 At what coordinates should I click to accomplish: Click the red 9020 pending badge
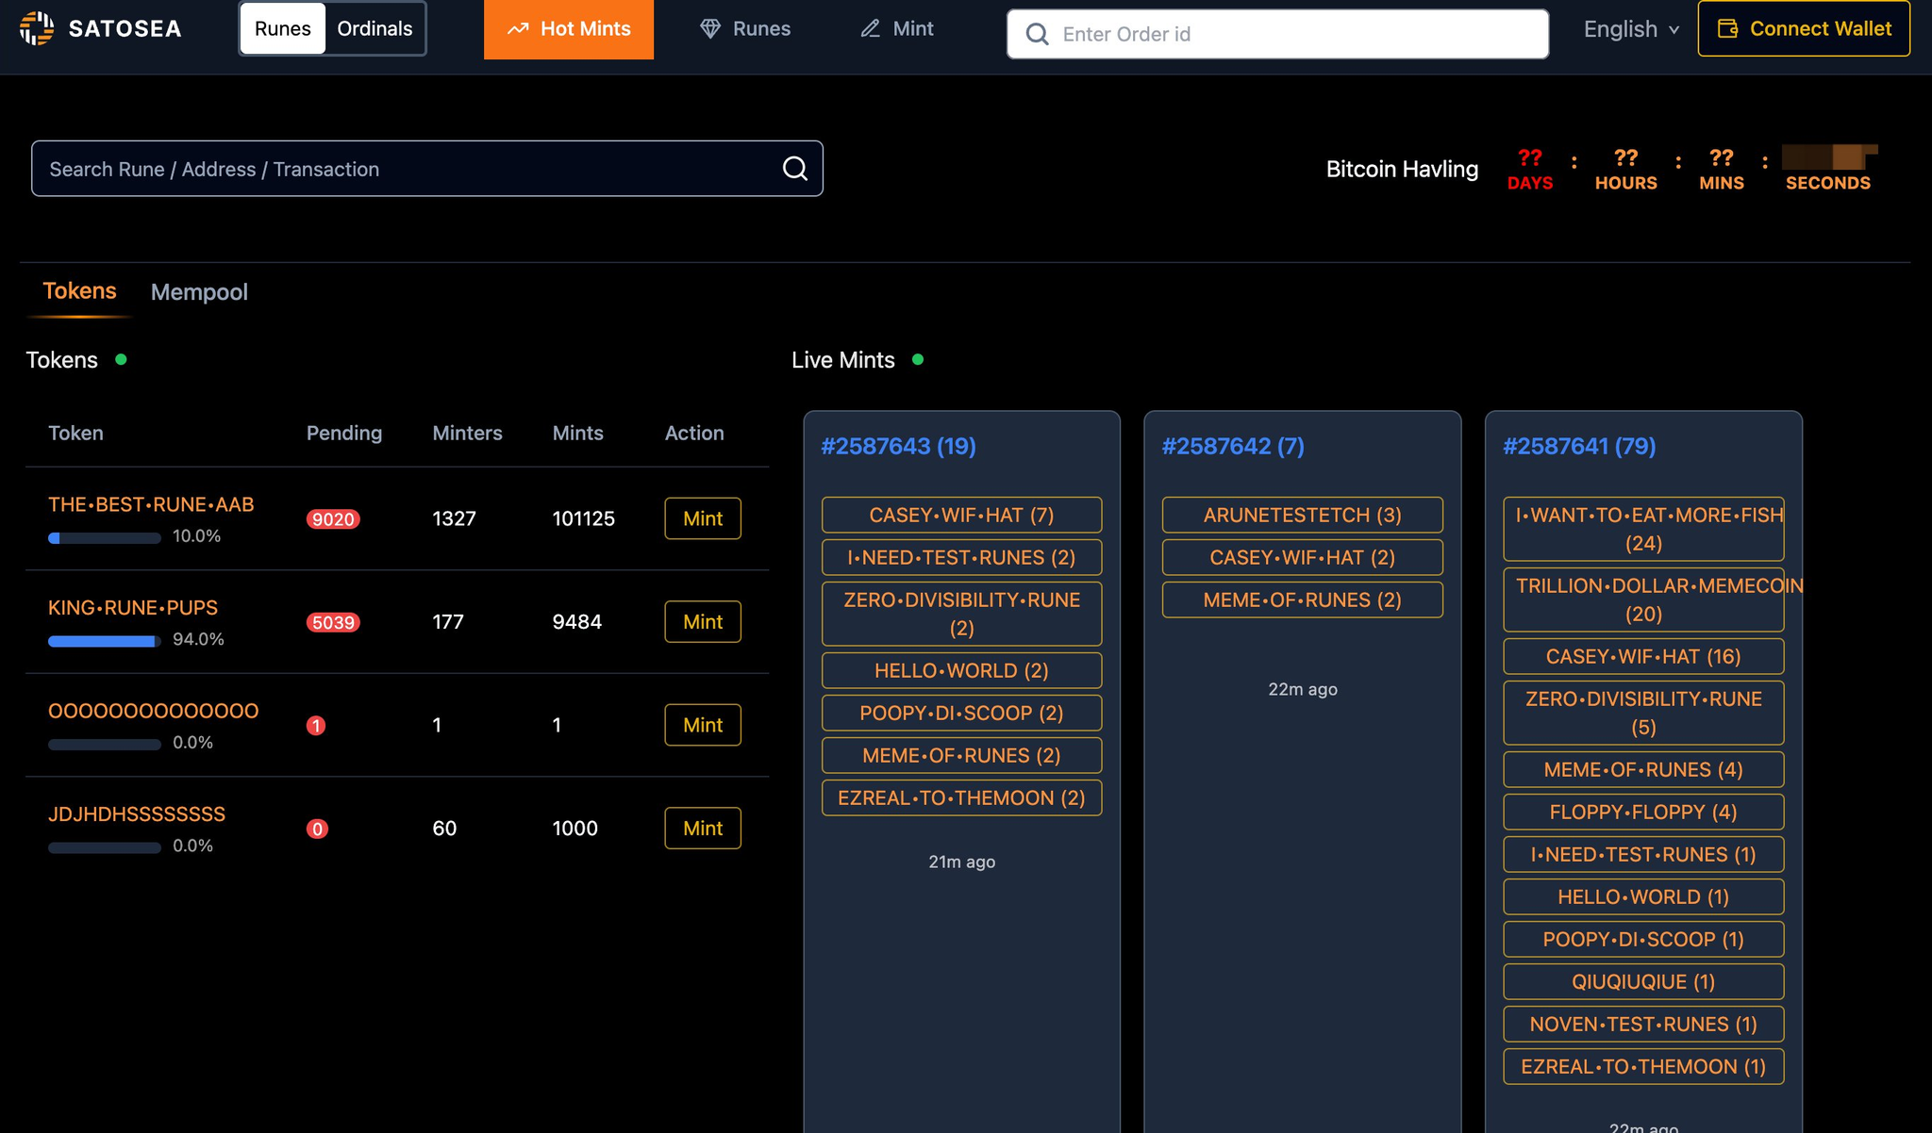point(333,519)
